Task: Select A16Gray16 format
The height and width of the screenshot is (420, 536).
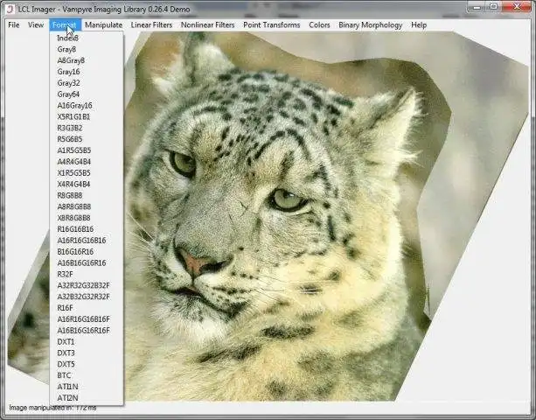Action: point(87,105)
